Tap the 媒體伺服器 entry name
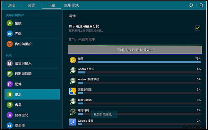 [x=85, y=100]
